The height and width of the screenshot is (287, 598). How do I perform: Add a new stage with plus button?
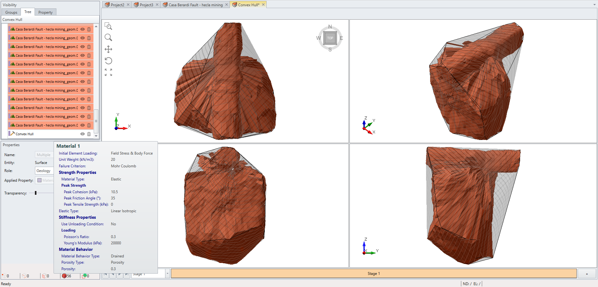pos(587,274)
